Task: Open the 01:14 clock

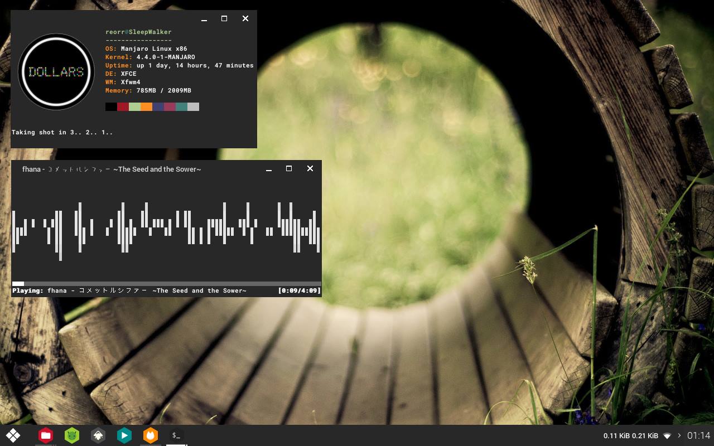Action: pyautogui.click(x=698, y=435)
